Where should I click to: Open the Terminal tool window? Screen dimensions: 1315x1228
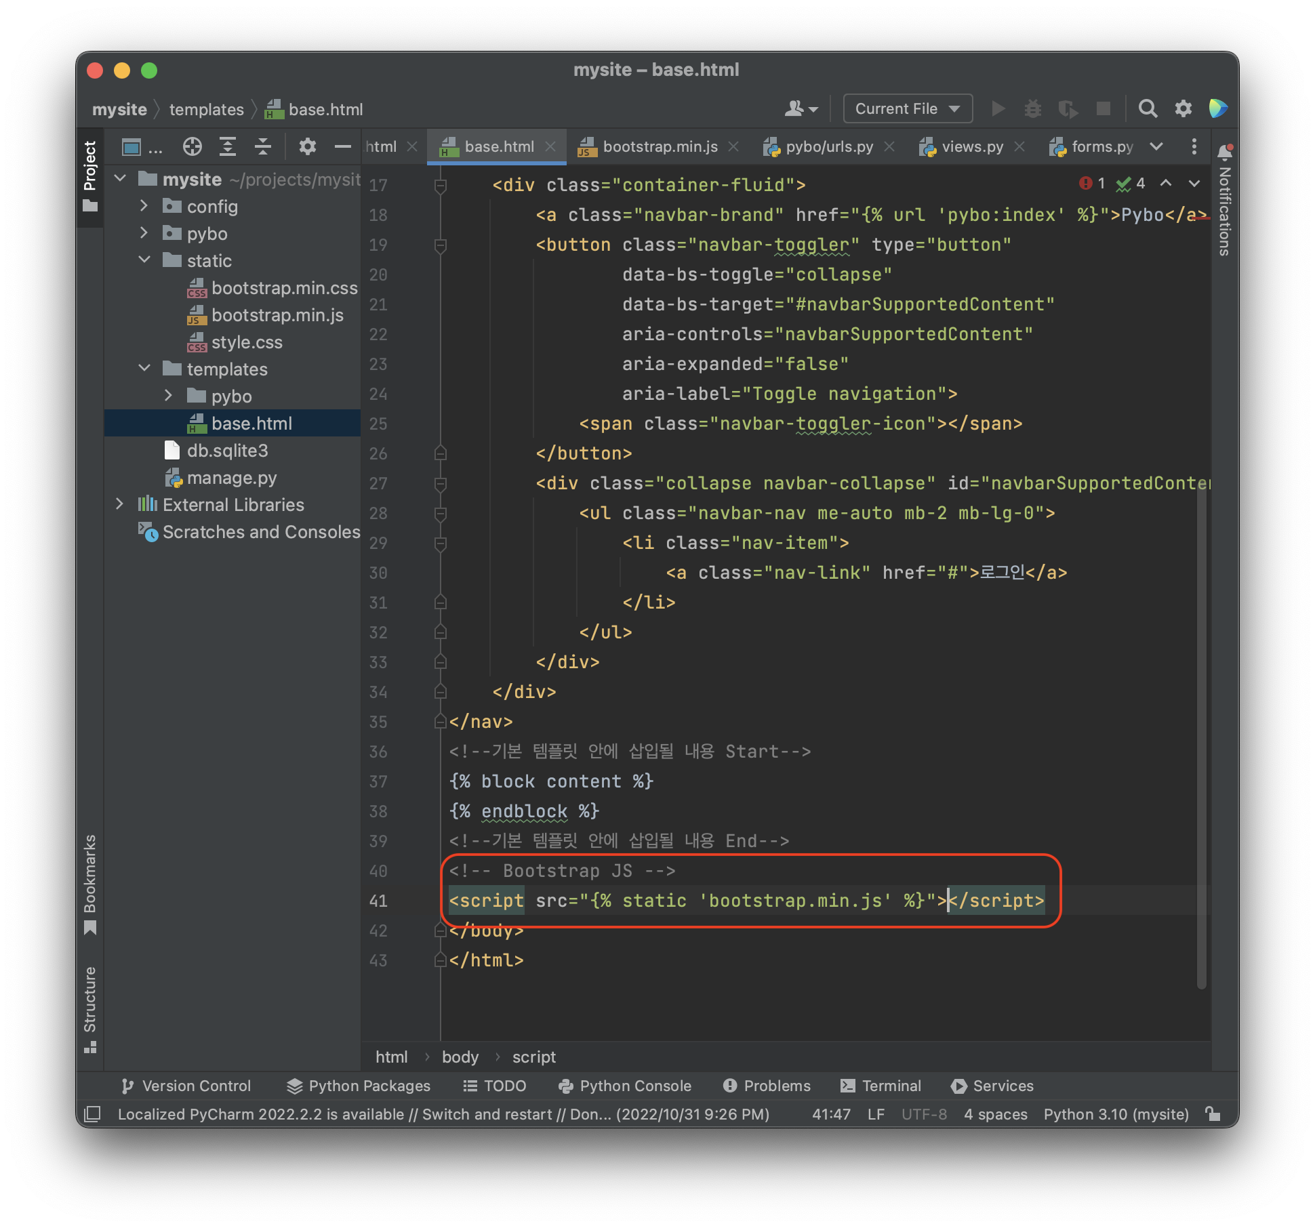coord(881,1086)
